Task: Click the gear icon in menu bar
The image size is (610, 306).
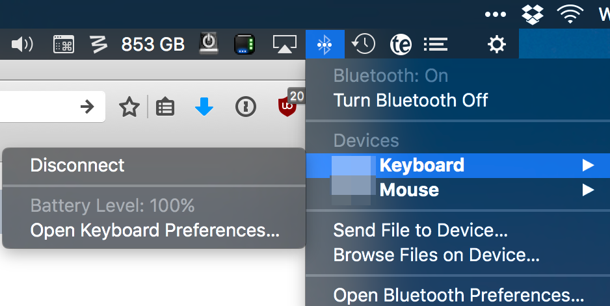Action: click(x=497, y=44)
